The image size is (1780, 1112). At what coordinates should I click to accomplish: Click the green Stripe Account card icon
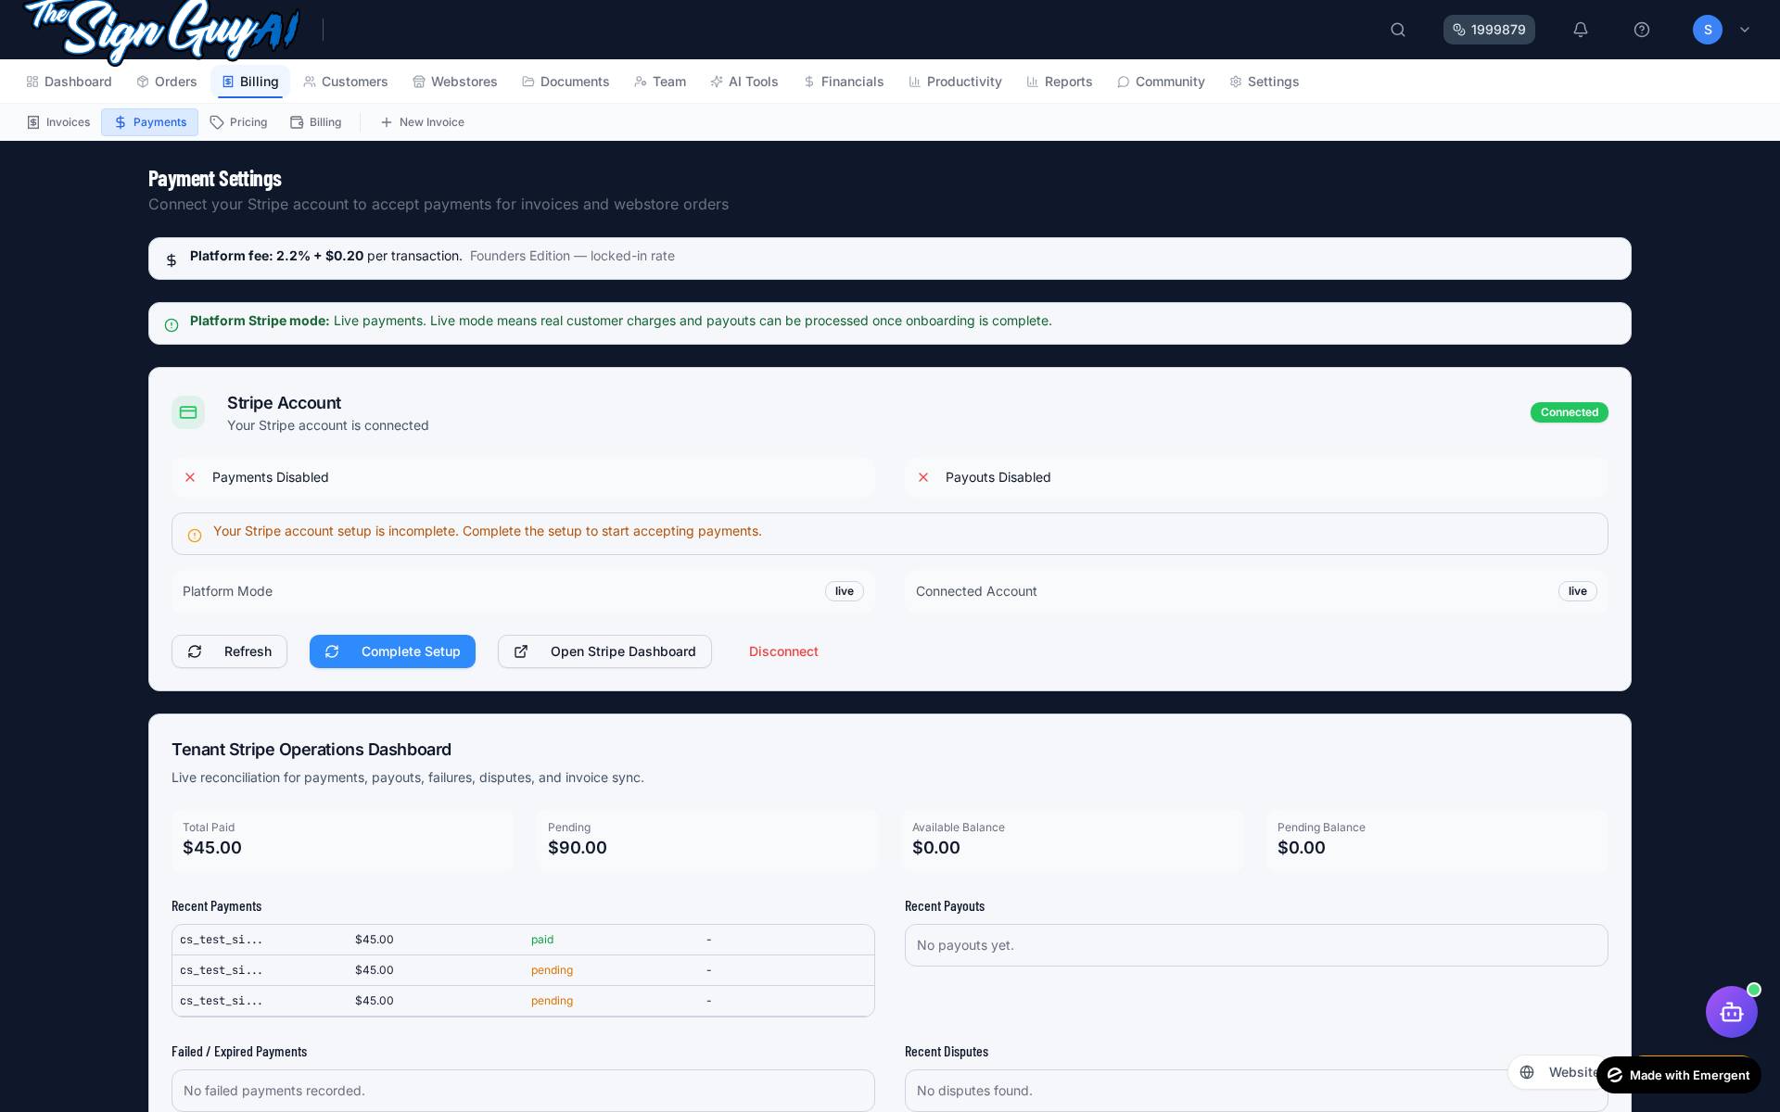tap(188, 412)
